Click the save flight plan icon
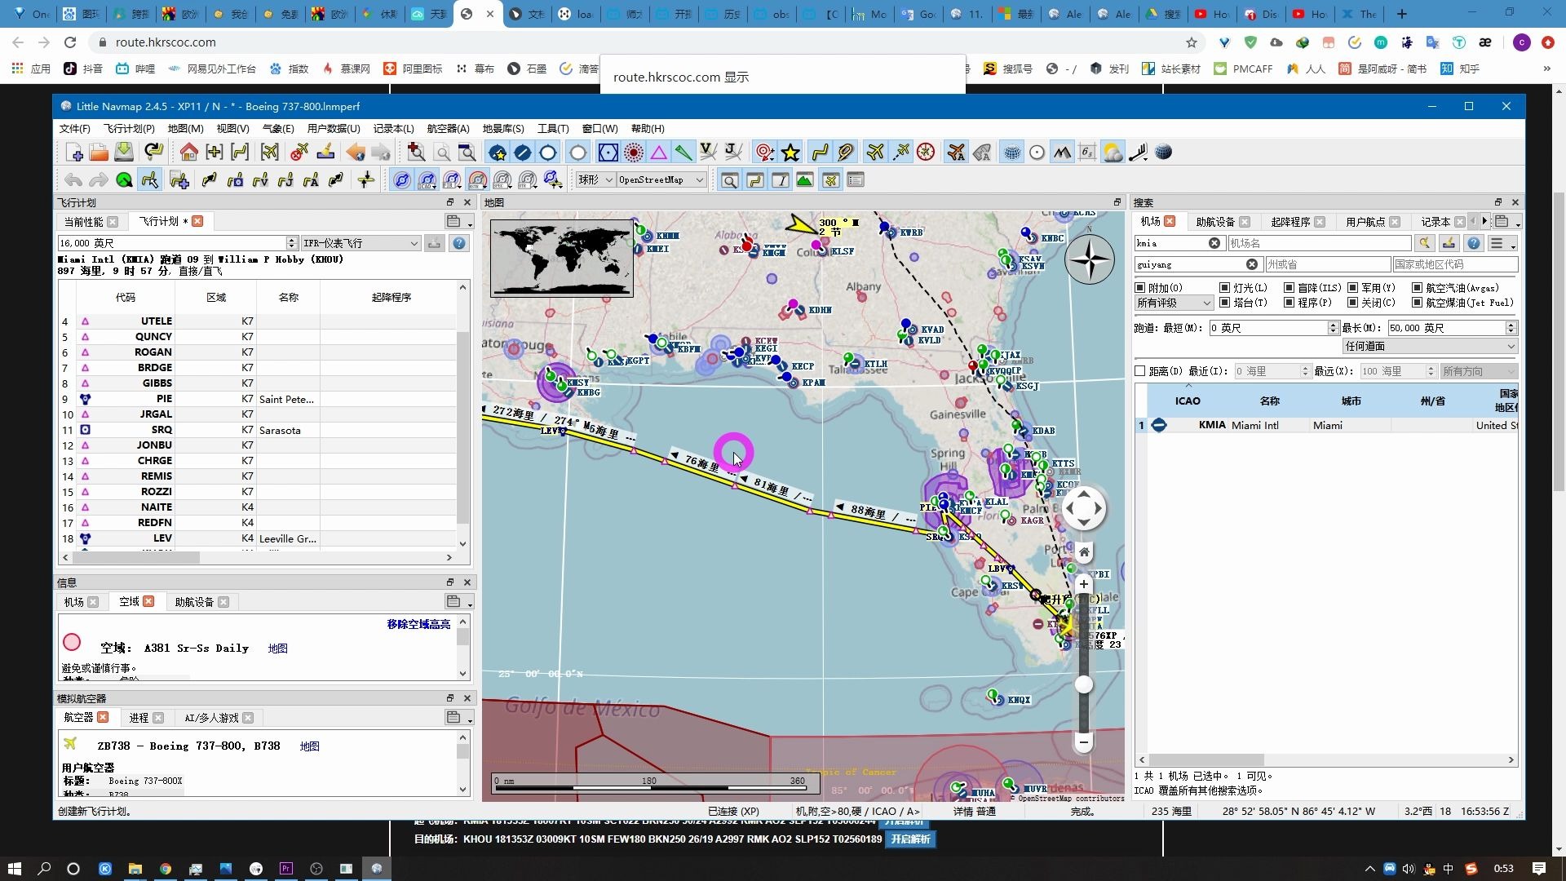The width and height of the screenshot is (1566, 881). 124,153
